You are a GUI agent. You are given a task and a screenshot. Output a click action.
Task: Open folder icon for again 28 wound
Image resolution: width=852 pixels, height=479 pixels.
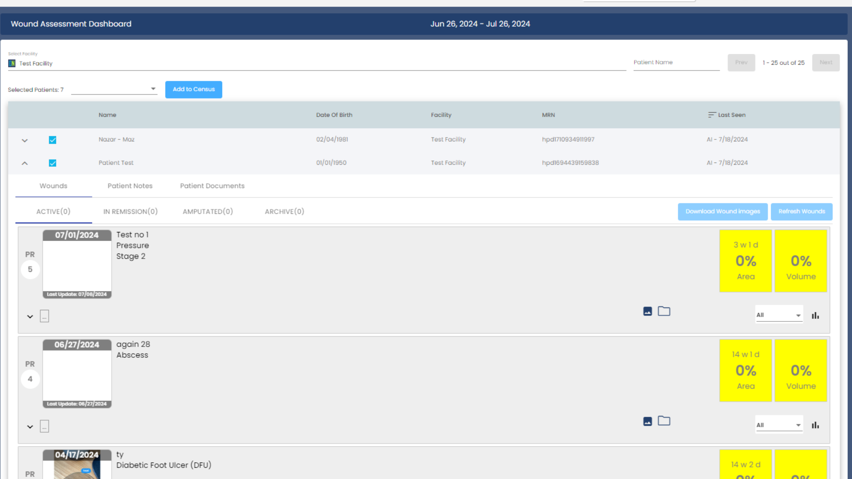(664, 421)
